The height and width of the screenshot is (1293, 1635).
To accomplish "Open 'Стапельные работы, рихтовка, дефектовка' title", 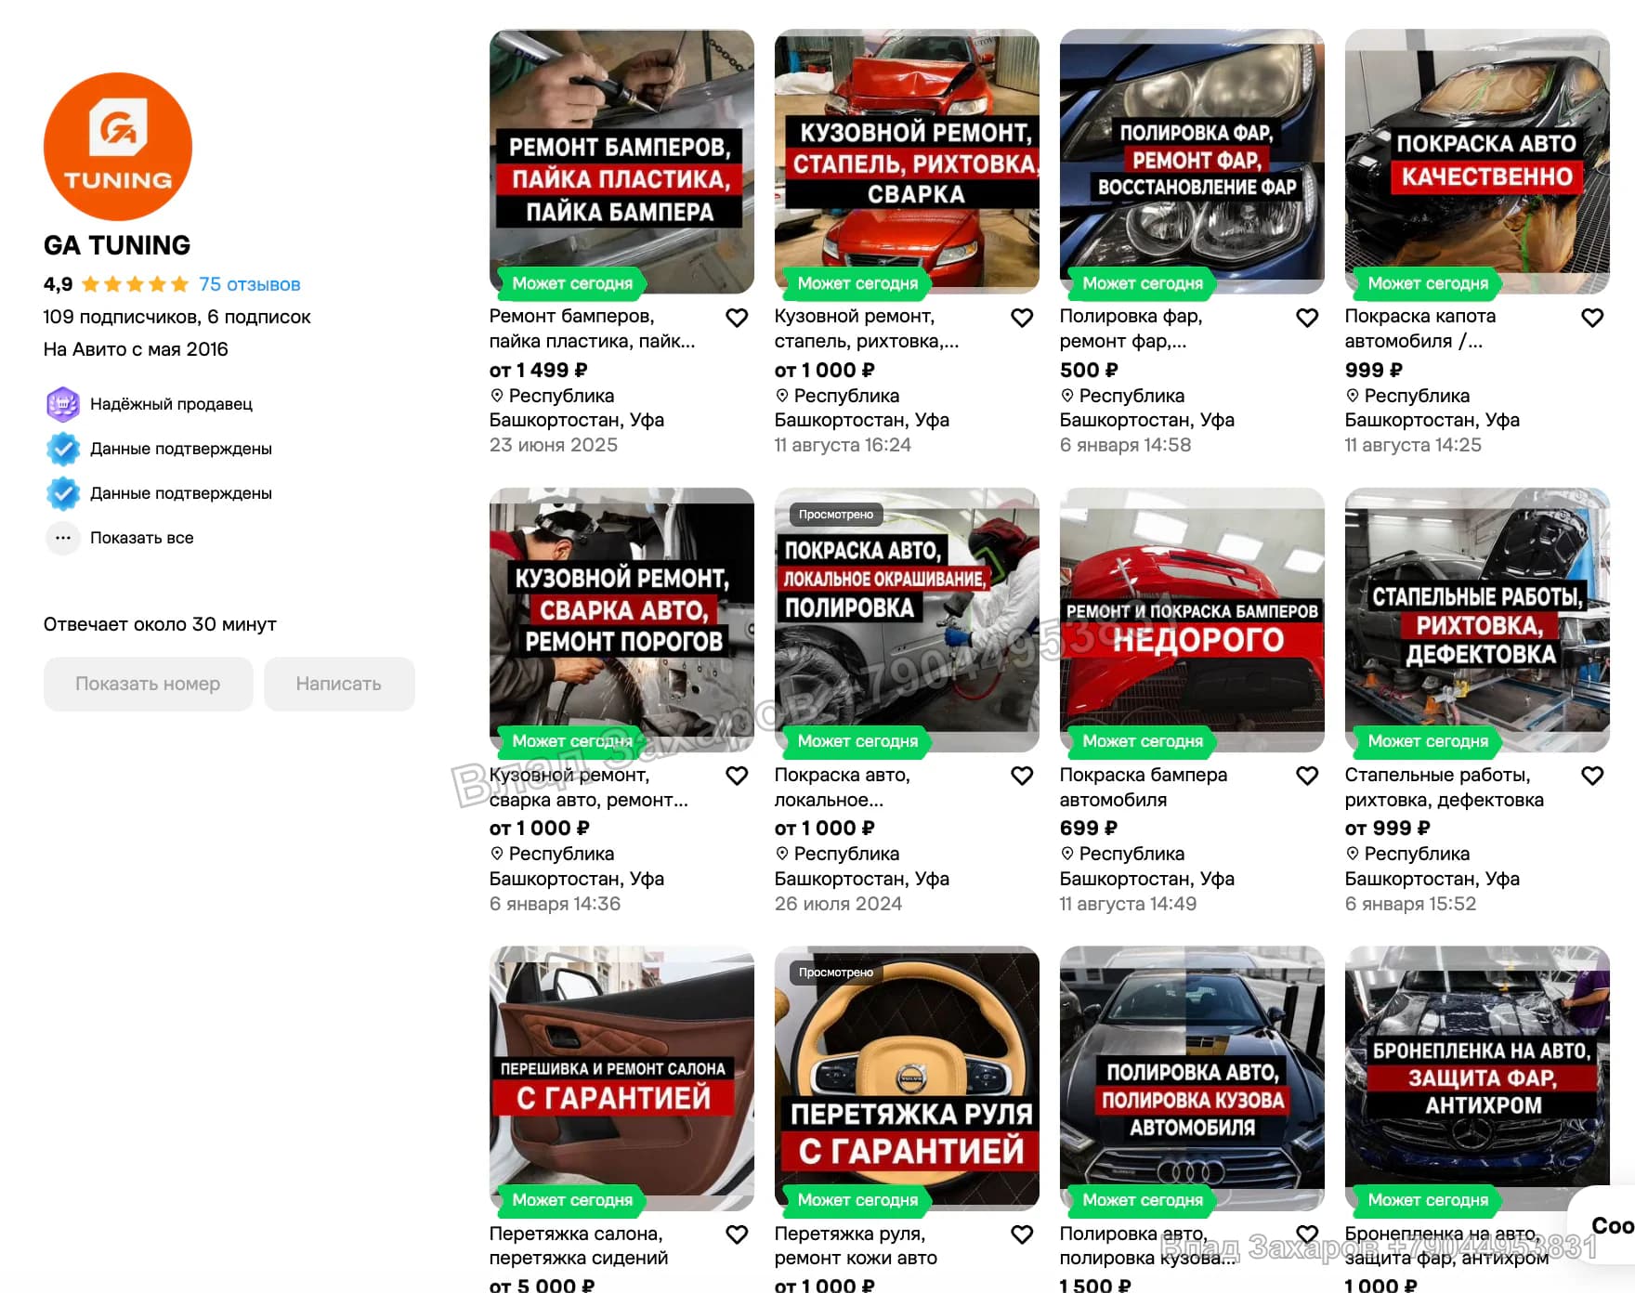I will click(x=1445, y=787).
